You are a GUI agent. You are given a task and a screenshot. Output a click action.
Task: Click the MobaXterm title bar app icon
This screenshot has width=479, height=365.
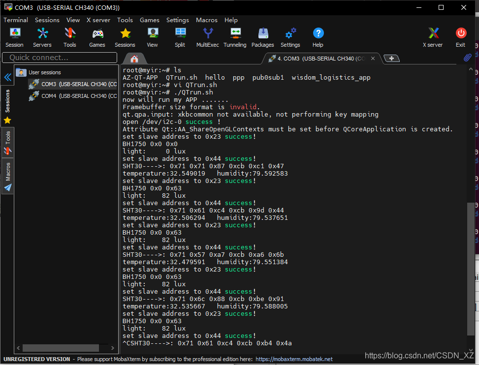[8, 7]
